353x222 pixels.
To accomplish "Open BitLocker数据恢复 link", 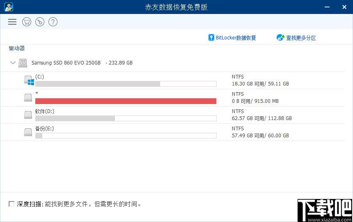I will click(236, 38).
